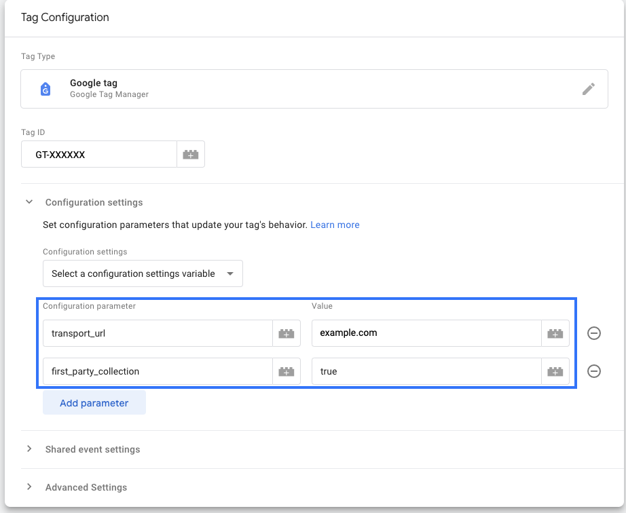Open the Google tag type editor pencil icon

click(x=589, y=89)
